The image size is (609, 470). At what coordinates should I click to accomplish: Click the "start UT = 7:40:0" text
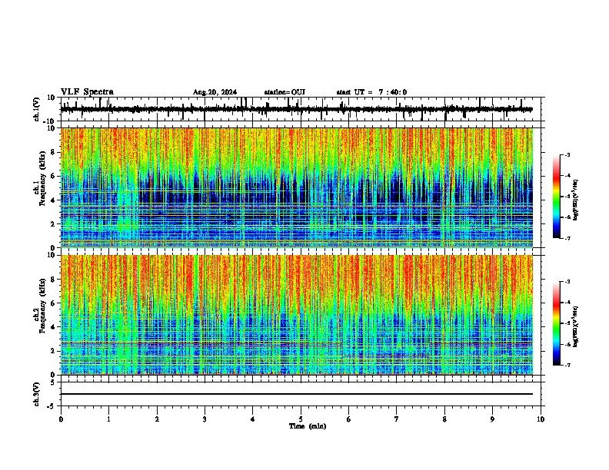[x=371, y=92]
